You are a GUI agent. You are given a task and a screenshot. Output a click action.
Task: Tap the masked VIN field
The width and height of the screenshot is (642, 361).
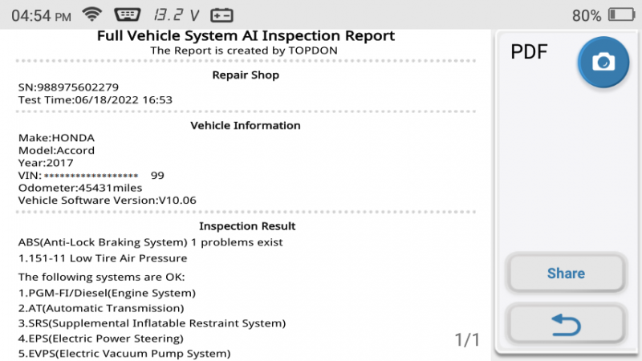pos(91,176)
